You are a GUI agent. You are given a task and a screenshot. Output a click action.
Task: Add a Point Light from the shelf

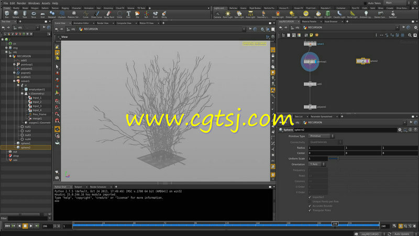pos(228,14)
